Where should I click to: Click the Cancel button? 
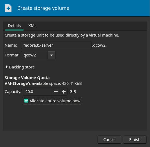click(x=109, y=140)
